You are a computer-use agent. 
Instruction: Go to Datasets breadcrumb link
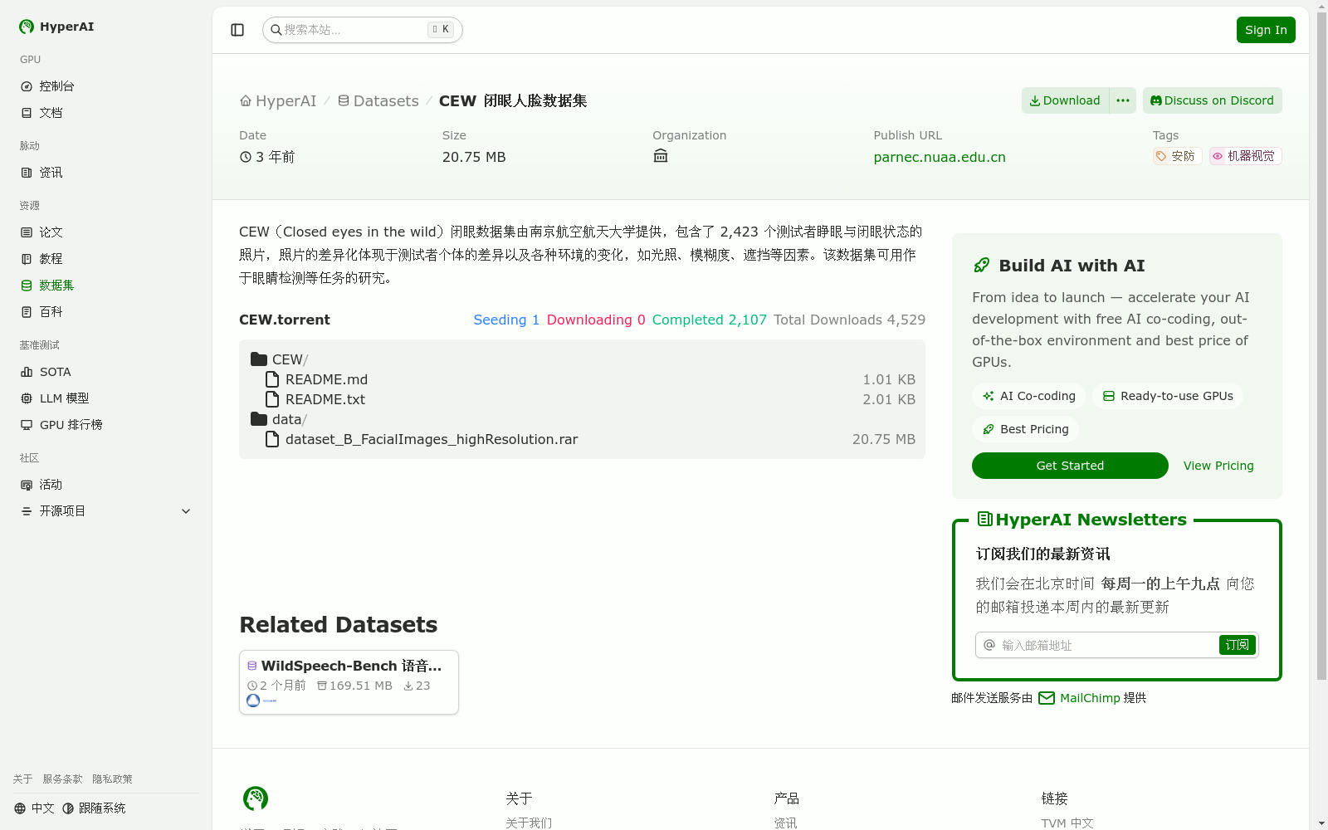[x=378, y=101]
